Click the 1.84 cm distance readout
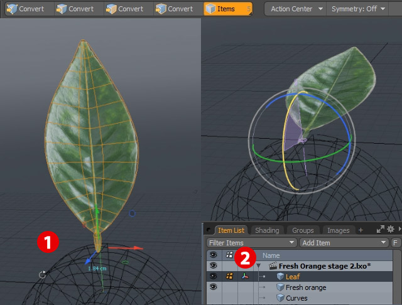Screen dimensions: 402x305 coord(97,269)
